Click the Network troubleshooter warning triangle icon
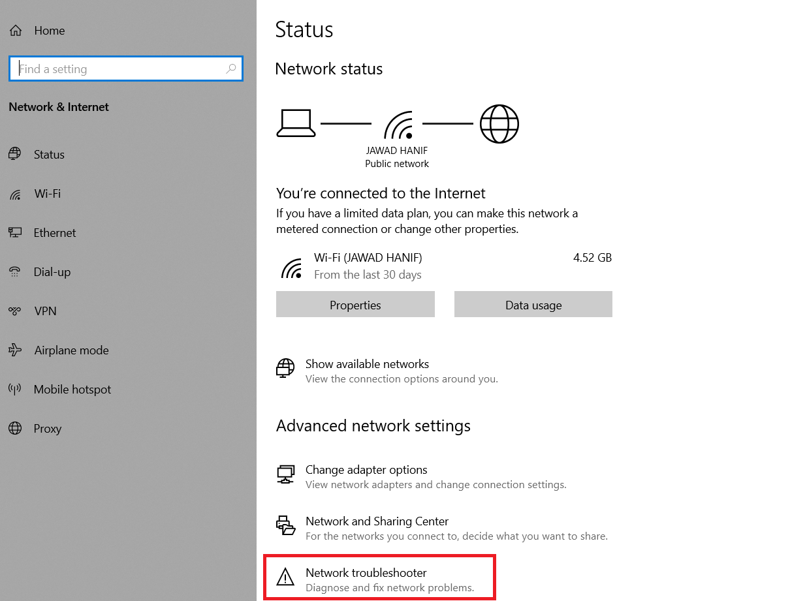This screenshot has height=601, width=790. 285,577
